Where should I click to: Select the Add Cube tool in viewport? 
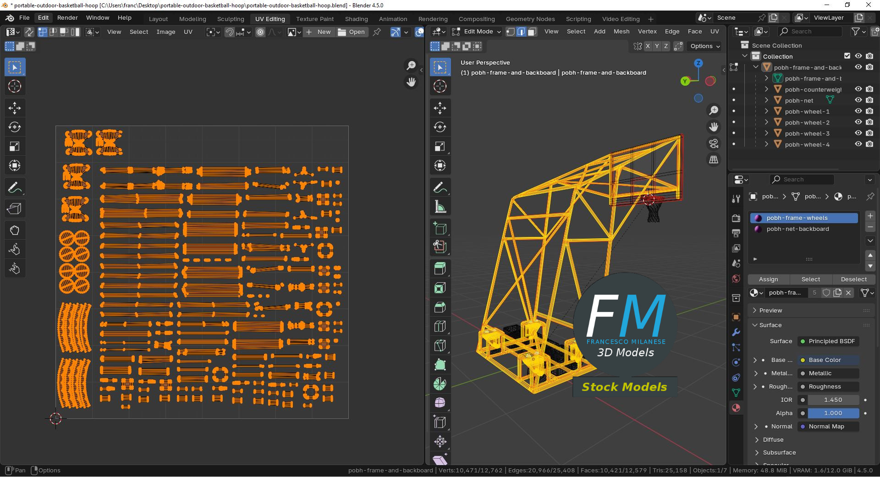pos(440,228)
